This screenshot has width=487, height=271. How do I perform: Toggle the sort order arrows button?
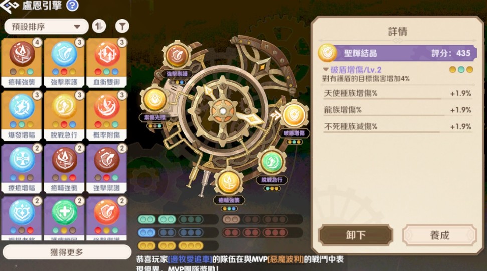(x=99, y=26)
